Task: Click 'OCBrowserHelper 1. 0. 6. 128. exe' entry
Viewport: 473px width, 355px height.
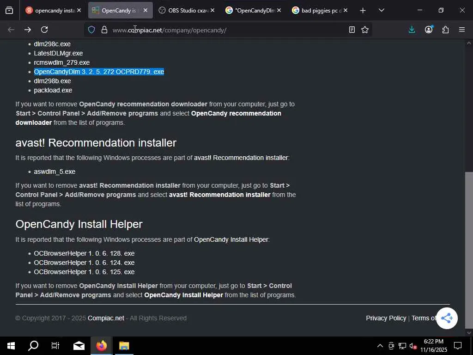Action: tap(84, 253)
